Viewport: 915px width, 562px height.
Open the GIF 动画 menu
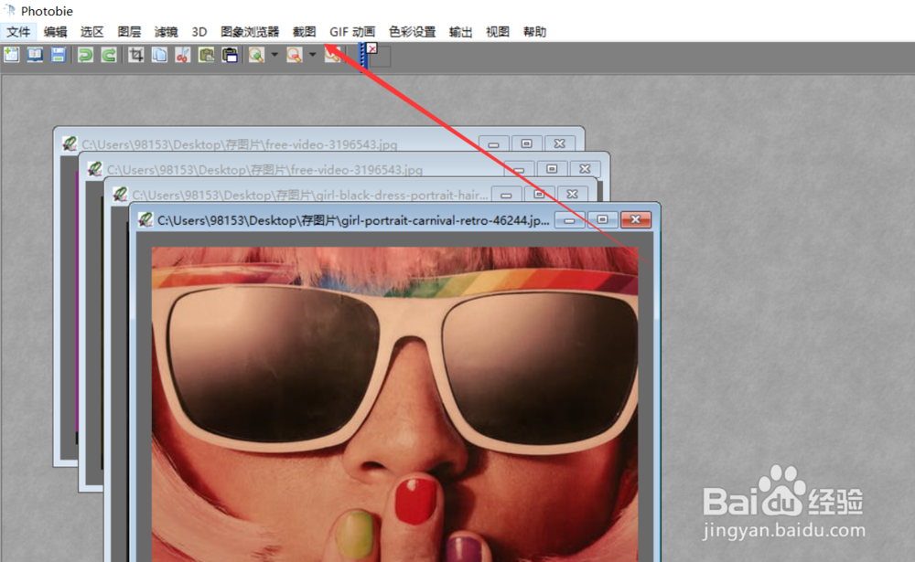[352, 31]
